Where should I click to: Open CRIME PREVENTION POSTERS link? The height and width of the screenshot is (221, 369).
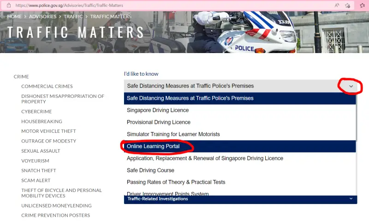tap(55, 215)
